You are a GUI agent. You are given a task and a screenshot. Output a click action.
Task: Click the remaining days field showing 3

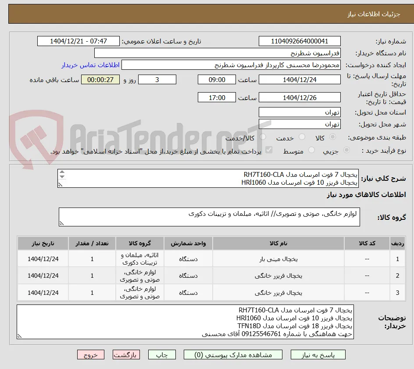157,79
